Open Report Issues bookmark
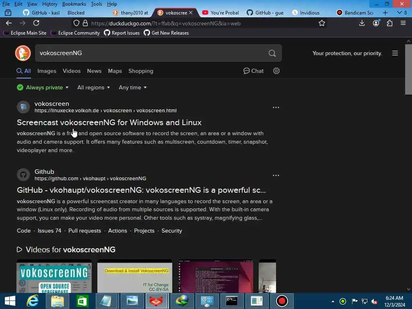 point(122,33)
